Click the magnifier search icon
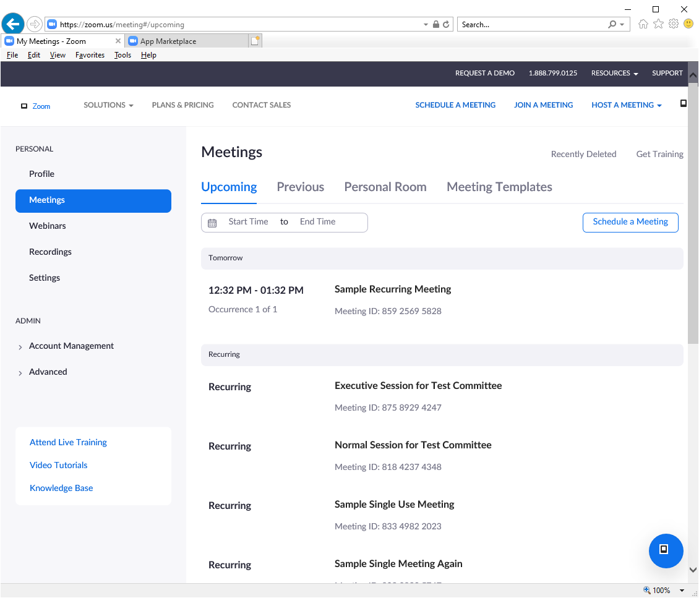699x598 pixels. coord(612,25)
